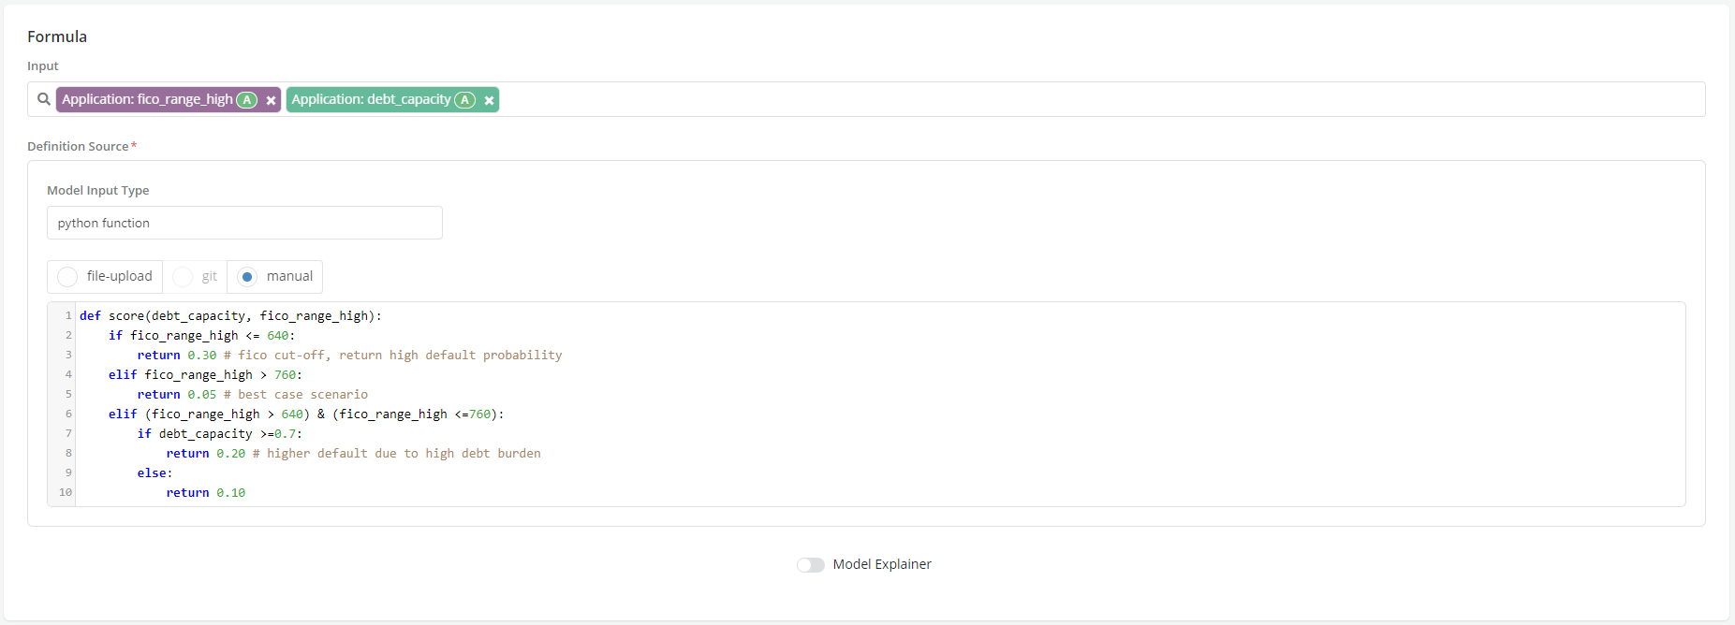
Task: Choose the file-upload radio option
Action: [67, 277]
